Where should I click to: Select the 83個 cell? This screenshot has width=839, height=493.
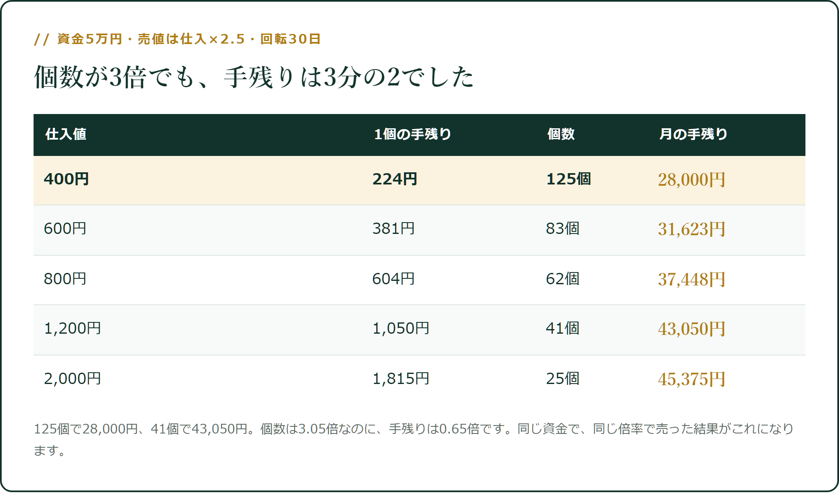coord(563,229)
